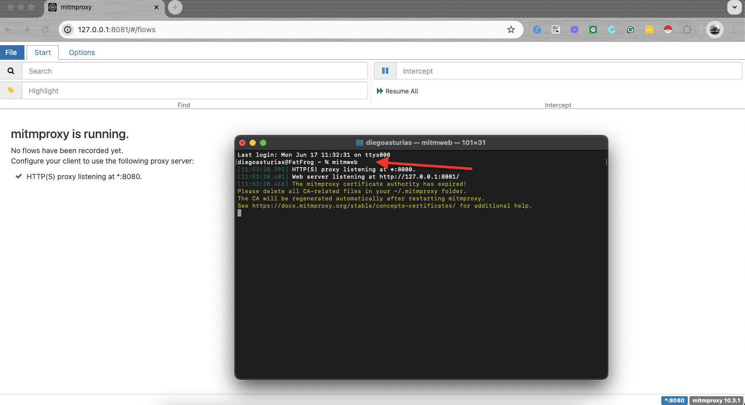This screenshot has height=405, width=745.
Task: Zoom the Terminal window with the green button
Action: 263,143
